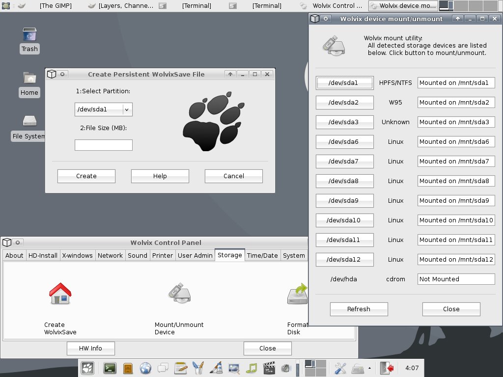Click the Format Disk icon
This screenshot has width=503, height=377.
297,294
